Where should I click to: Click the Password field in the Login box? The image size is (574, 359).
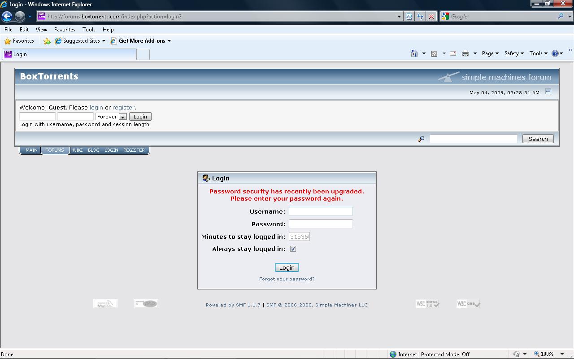coord(321,224)
